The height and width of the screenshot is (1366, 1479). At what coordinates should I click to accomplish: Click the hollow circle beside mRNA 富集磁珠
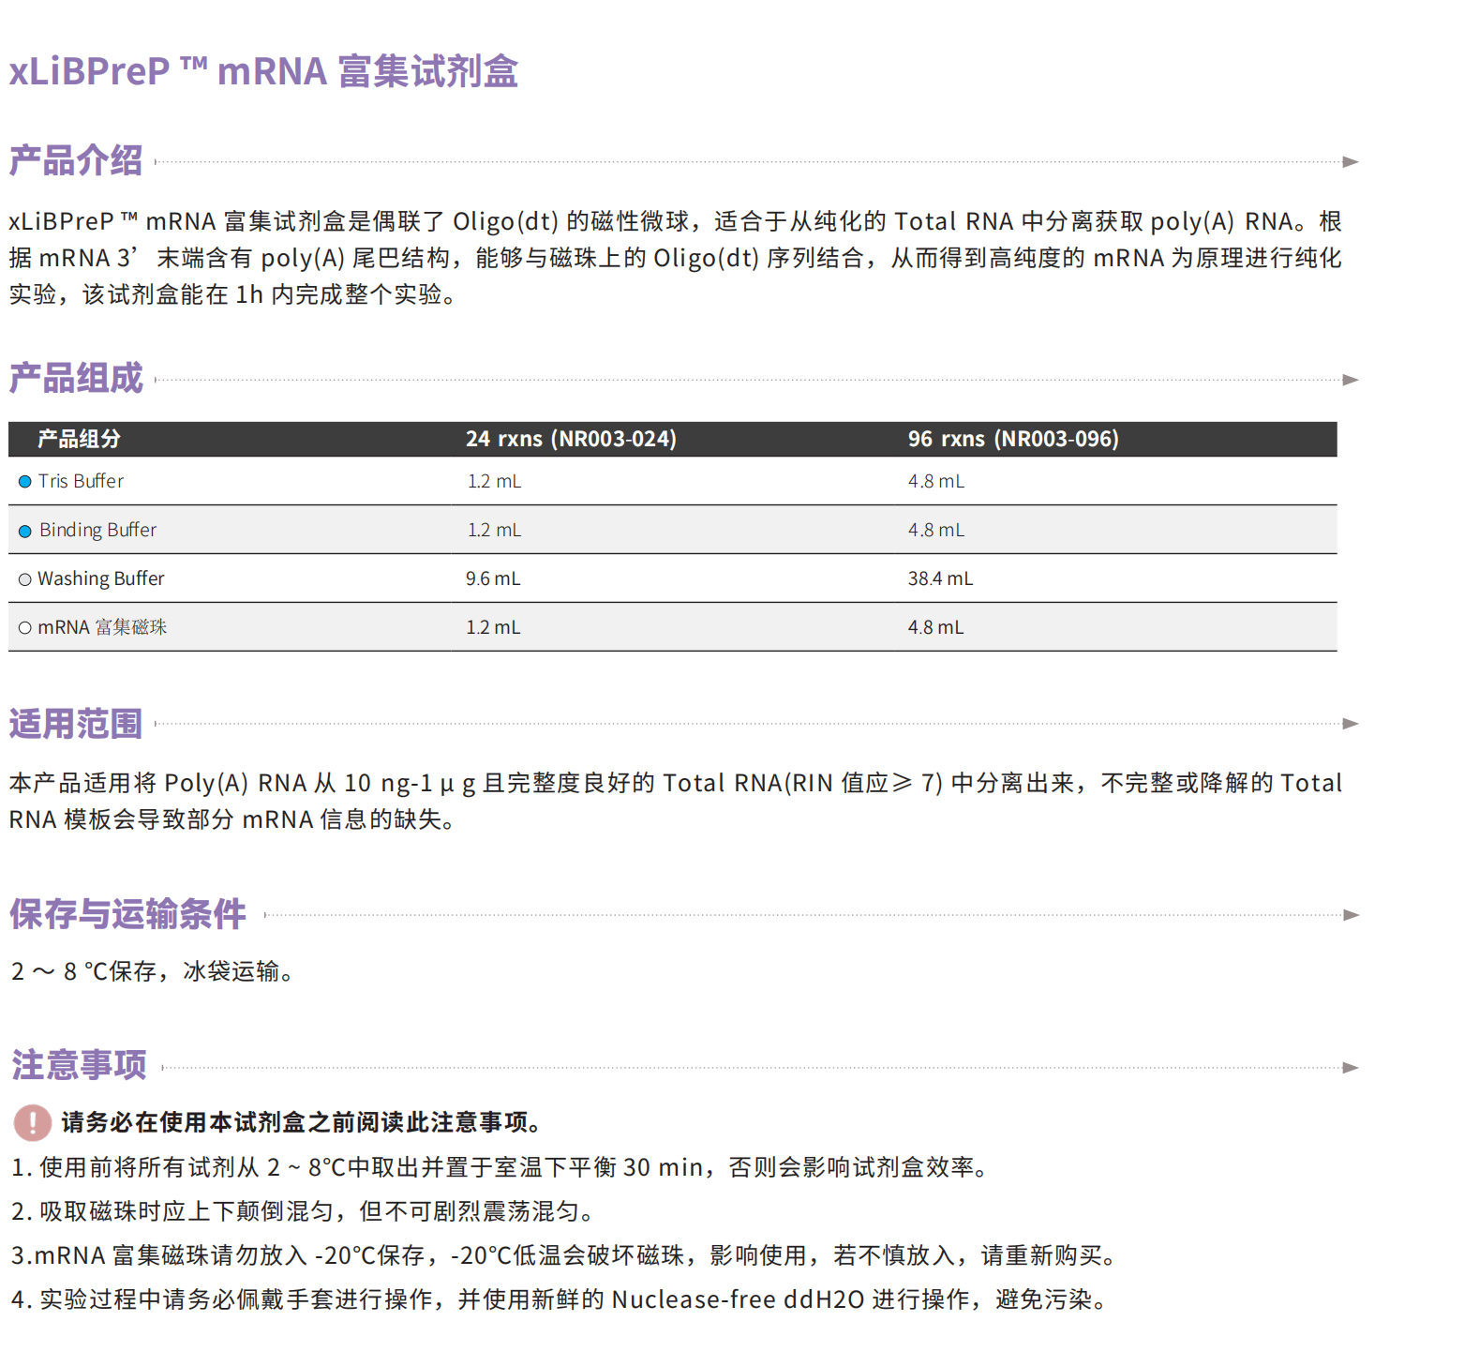point(25,628)
